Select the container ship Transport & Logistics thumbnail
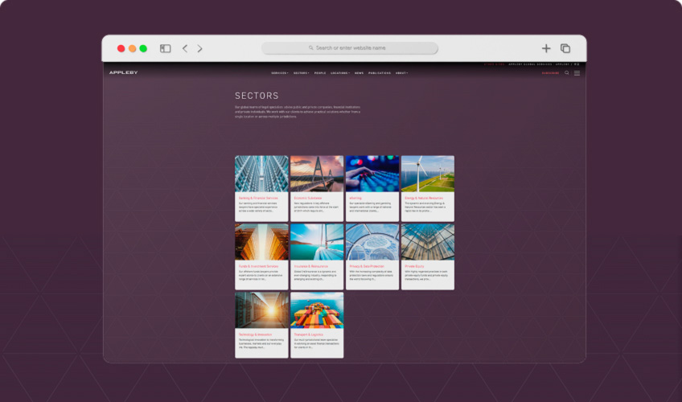This screenshot has width=682, height=402. tap(317, 310)
